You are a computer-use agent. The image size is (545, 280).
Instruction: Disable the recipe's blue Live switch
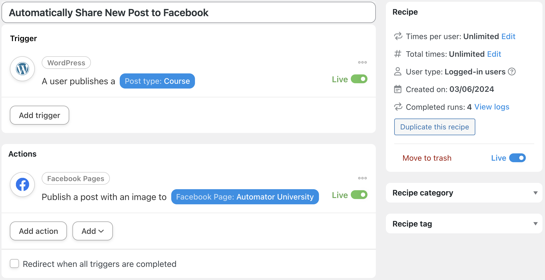[517, 158]
